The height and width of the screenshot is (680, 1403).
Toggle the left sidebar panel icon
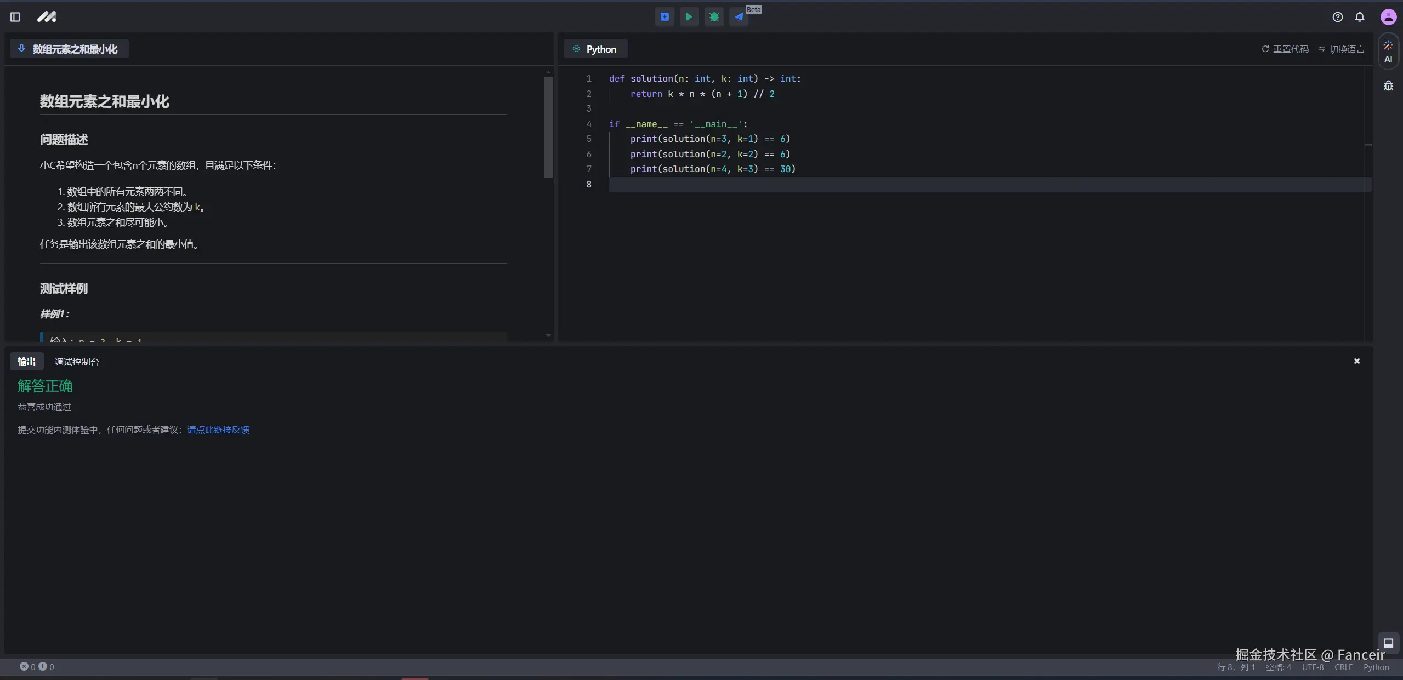coord(15,17)
